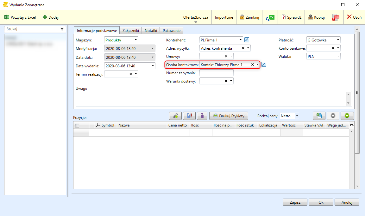Click the green ZK refresh toolbar icon
This screenshot has height=216, width=365.
tap(270, 17)
